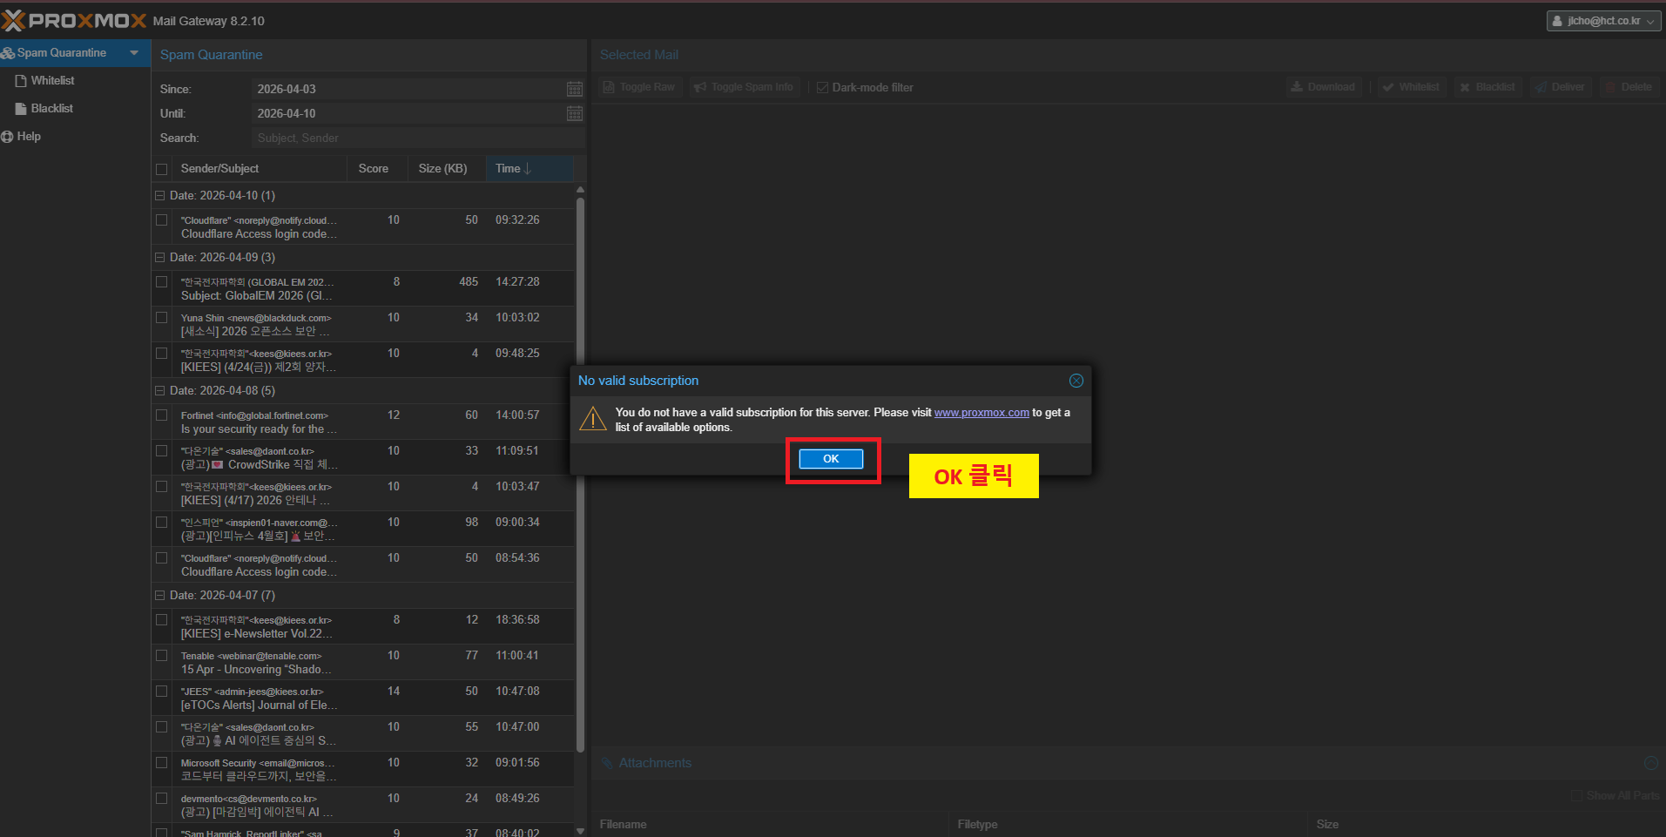Image resolution: width=1666 pixels, height=837 pixels.
Task: Toggle the Show All Parts checkbox
Action: click(1576, 795)
